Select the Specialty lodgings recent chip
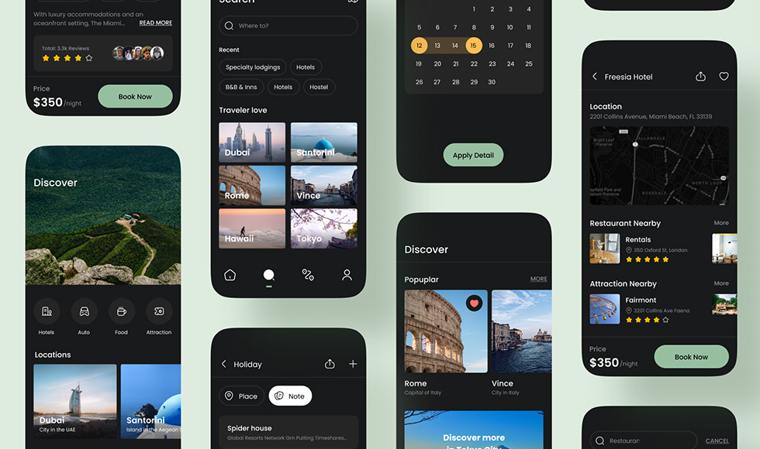This screenshot has width=760, height=449. coord(253,67)
